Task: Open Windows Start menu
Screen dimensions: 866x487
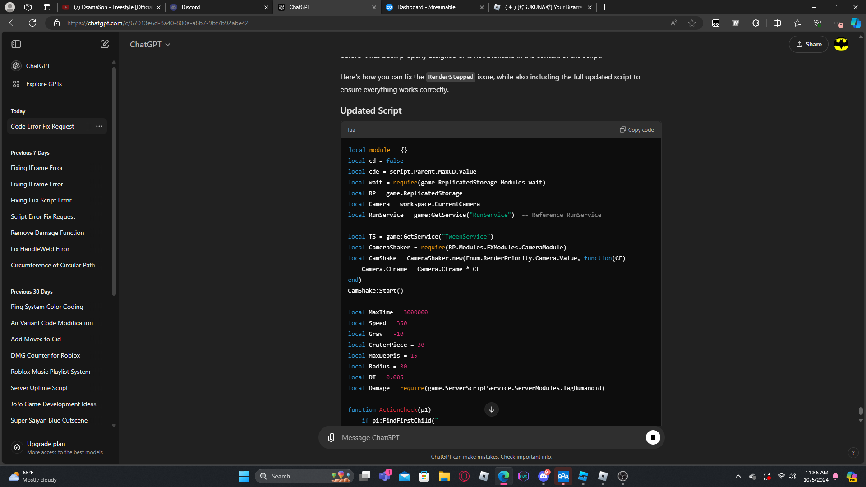Action: (x=244, y=476)
